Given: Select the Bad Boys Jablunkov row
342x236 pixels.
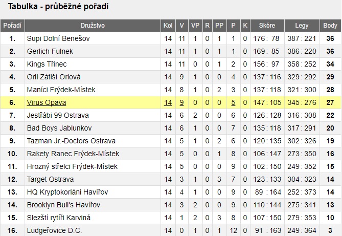Looking at the screenshot, I should [171, 128].
